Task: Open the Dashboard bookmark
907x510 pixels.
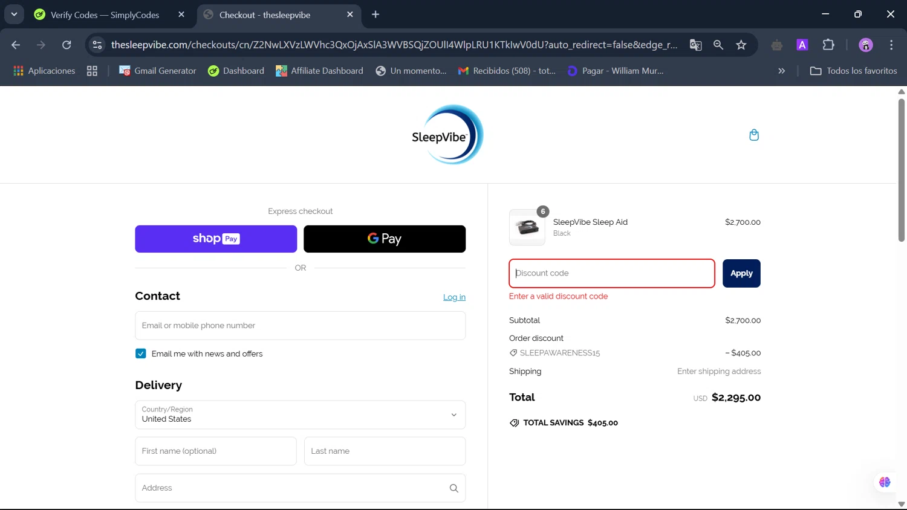Action: tap(236, 71)
